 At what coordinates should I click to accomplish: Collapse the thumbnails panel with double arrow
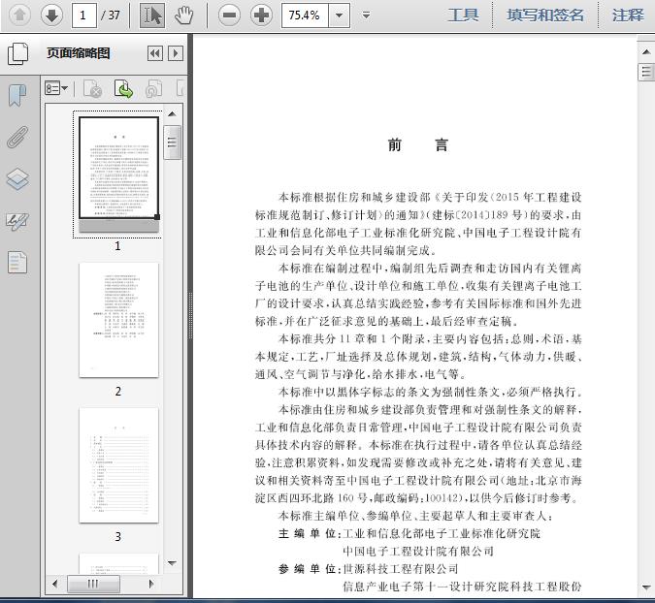tap(154, 54)
